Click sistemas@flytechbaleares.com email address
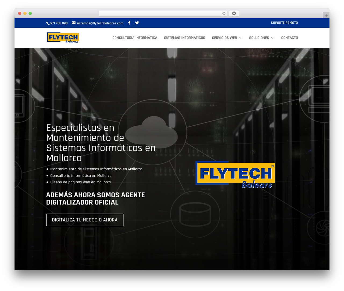Image resolution: width=344 pixels, height=291 pixels. [x=100, y=23]
